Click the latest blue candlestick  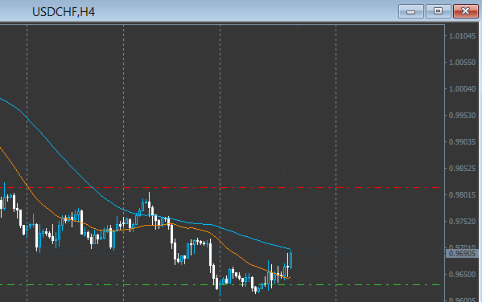pos(290,260)
